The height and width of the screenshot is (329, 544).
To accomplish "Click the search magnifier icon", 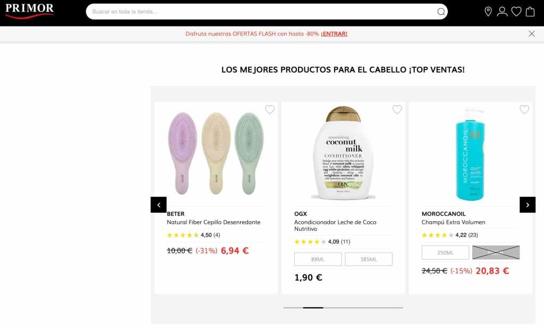I will tap(440, 12).
